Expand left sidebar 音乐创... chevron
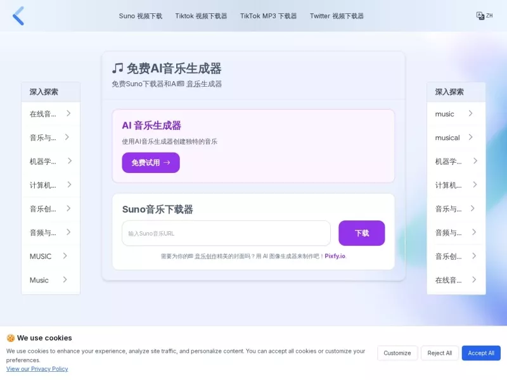The height and width of the screenshot is (380, 507). coord(68,208)
